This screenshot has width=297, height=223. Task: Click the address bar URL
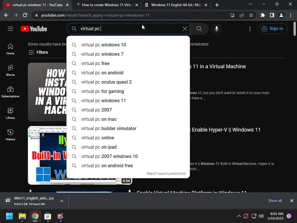(95, 15)
